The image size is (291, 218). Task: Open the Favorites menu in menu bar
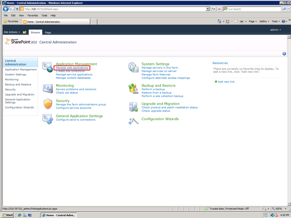point(32,15)
